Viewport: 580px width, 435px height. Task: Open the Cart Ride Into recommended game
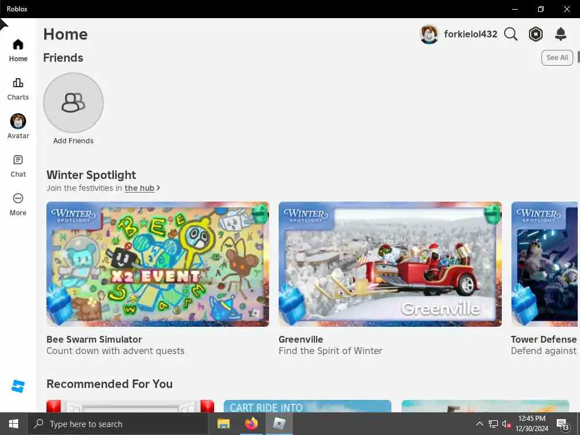(x=308, y=406)
